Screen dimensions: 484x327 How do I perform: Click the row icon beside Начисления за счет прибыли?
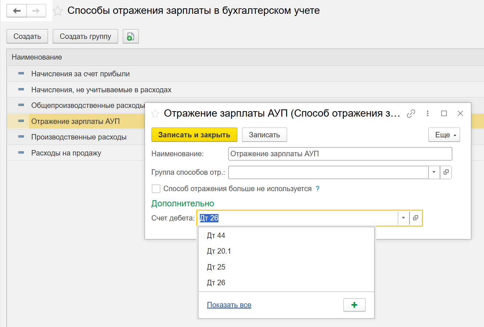click(x=21, y=74)
